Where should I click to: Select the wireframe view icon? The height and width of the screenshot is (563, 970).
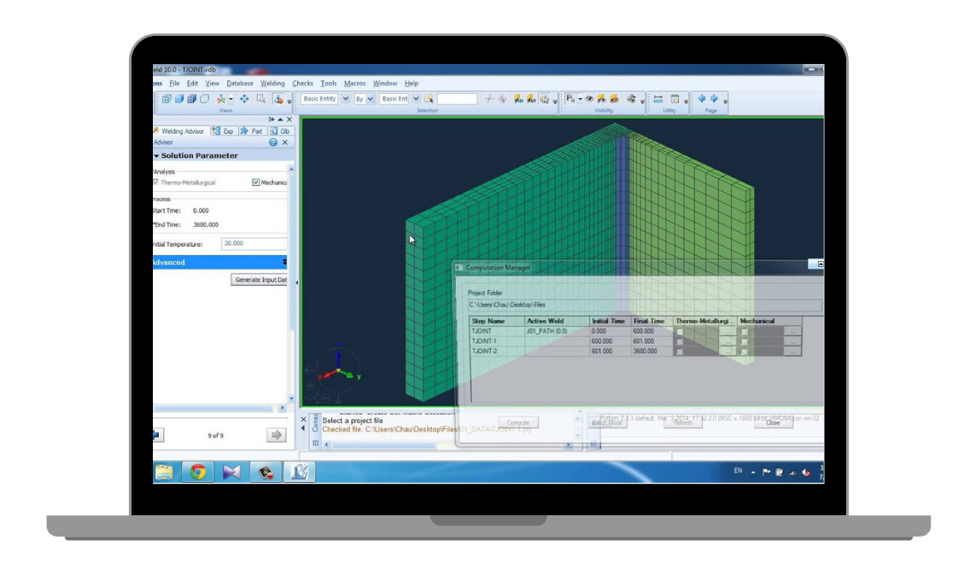tap(167, 99)
